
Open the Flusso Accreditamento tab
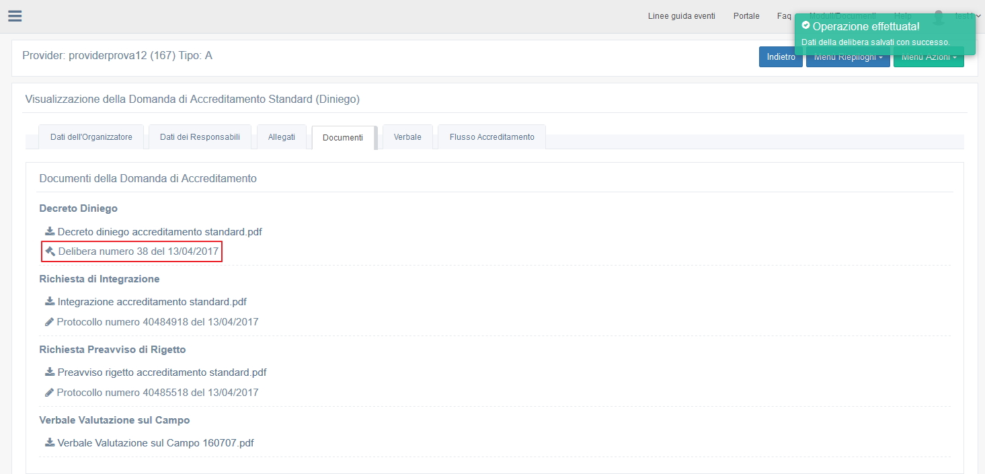pos(491,137)
